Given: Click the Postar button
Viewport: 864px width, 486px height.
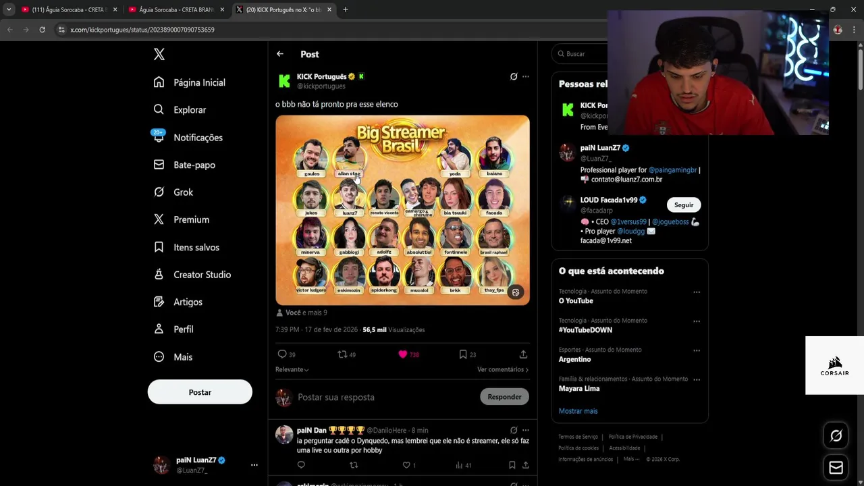Looking at the screenshot, I should (200, 392).
